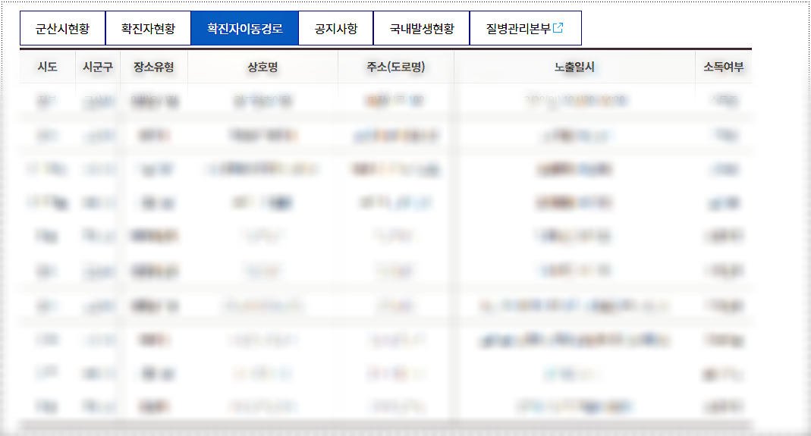The image size is (811, 436).
Task: Click the external link icon beside 질병관리본부
Action: [558, 28]
